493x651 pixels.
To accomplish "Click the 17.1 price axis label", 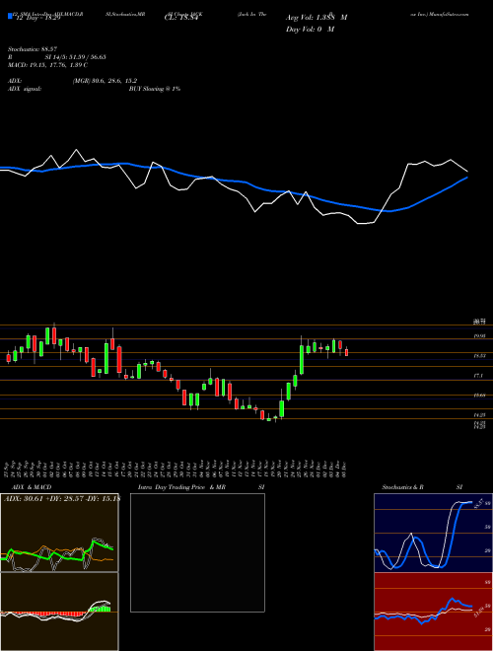I will coord(479,376).
